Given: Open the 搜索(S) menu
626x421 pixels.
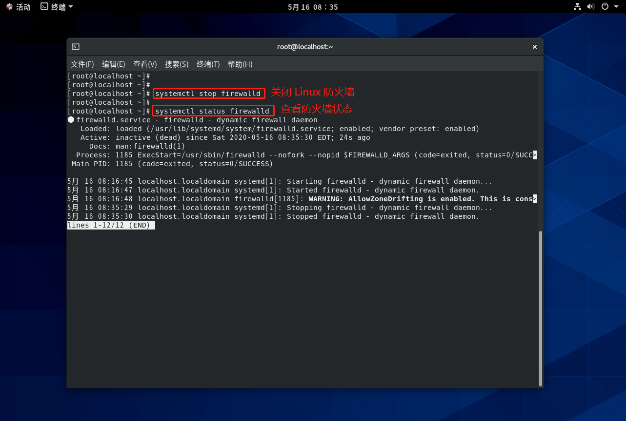Looking at the screenshot, I should [177, 64].
